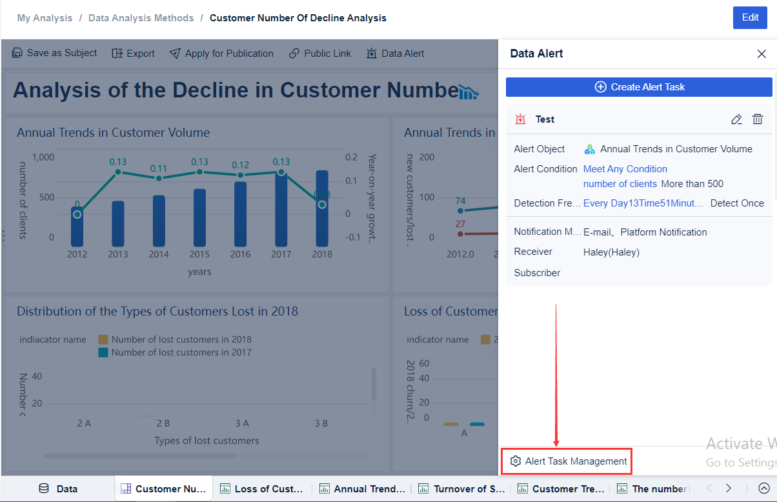
Task: Delete the Test alert using the trash icon
Action: click(758, 119)
